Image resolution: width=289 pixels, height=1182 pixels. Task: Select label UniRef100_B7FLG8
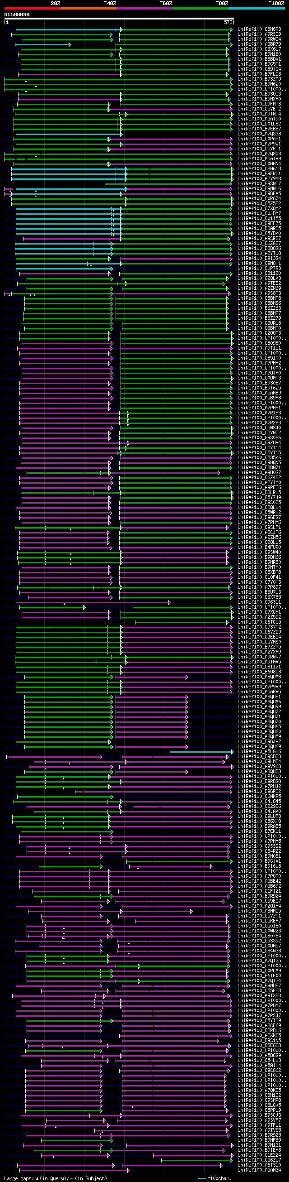(x=259, y=74)
